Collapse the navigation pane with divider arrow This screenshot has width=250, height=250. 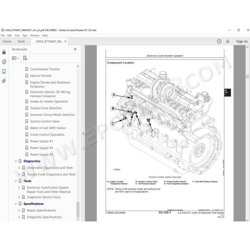[83, 134]
